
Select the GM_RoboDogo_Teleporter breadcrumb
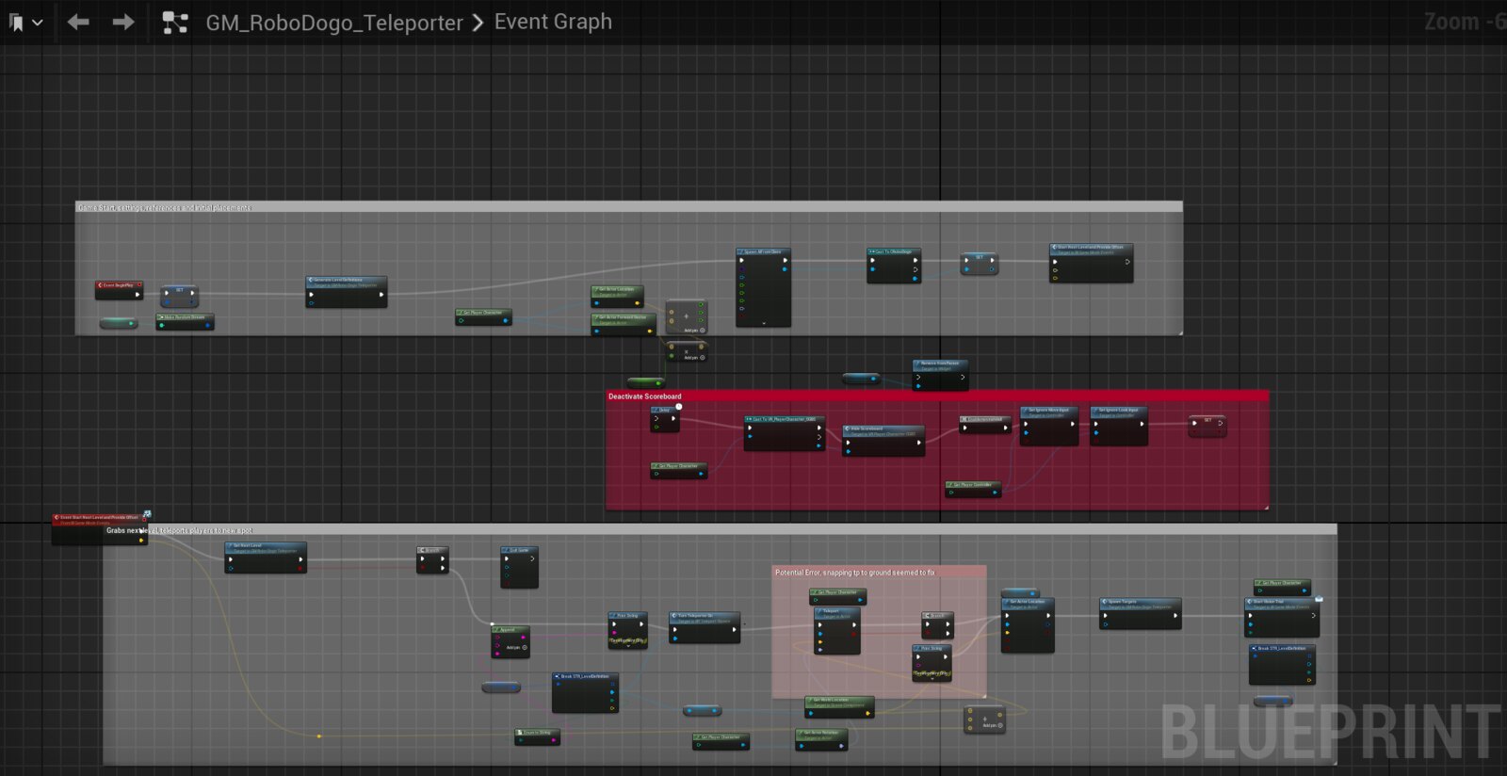[334, 23]
